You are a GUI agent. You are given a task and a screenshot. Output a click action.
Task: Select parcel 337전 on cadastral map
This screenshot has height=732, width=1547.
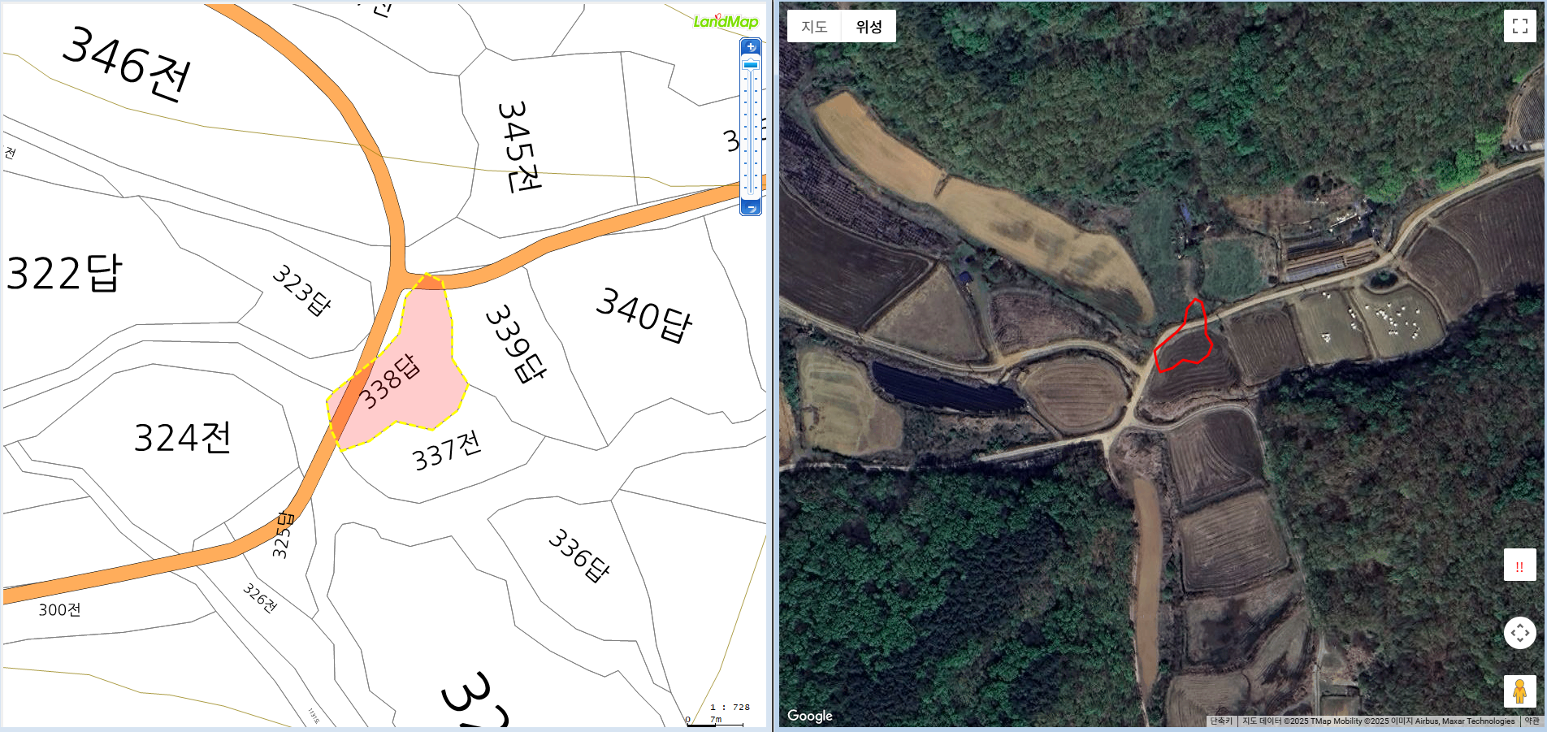coord(447,451)
